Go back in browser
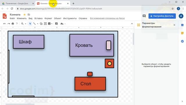The height and width of the screenshot is (105, 186). coord(3,8)
